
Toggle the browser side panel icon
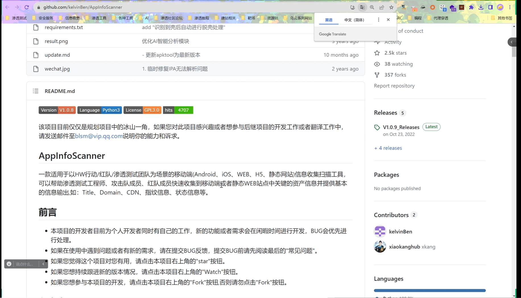point(491,7)
